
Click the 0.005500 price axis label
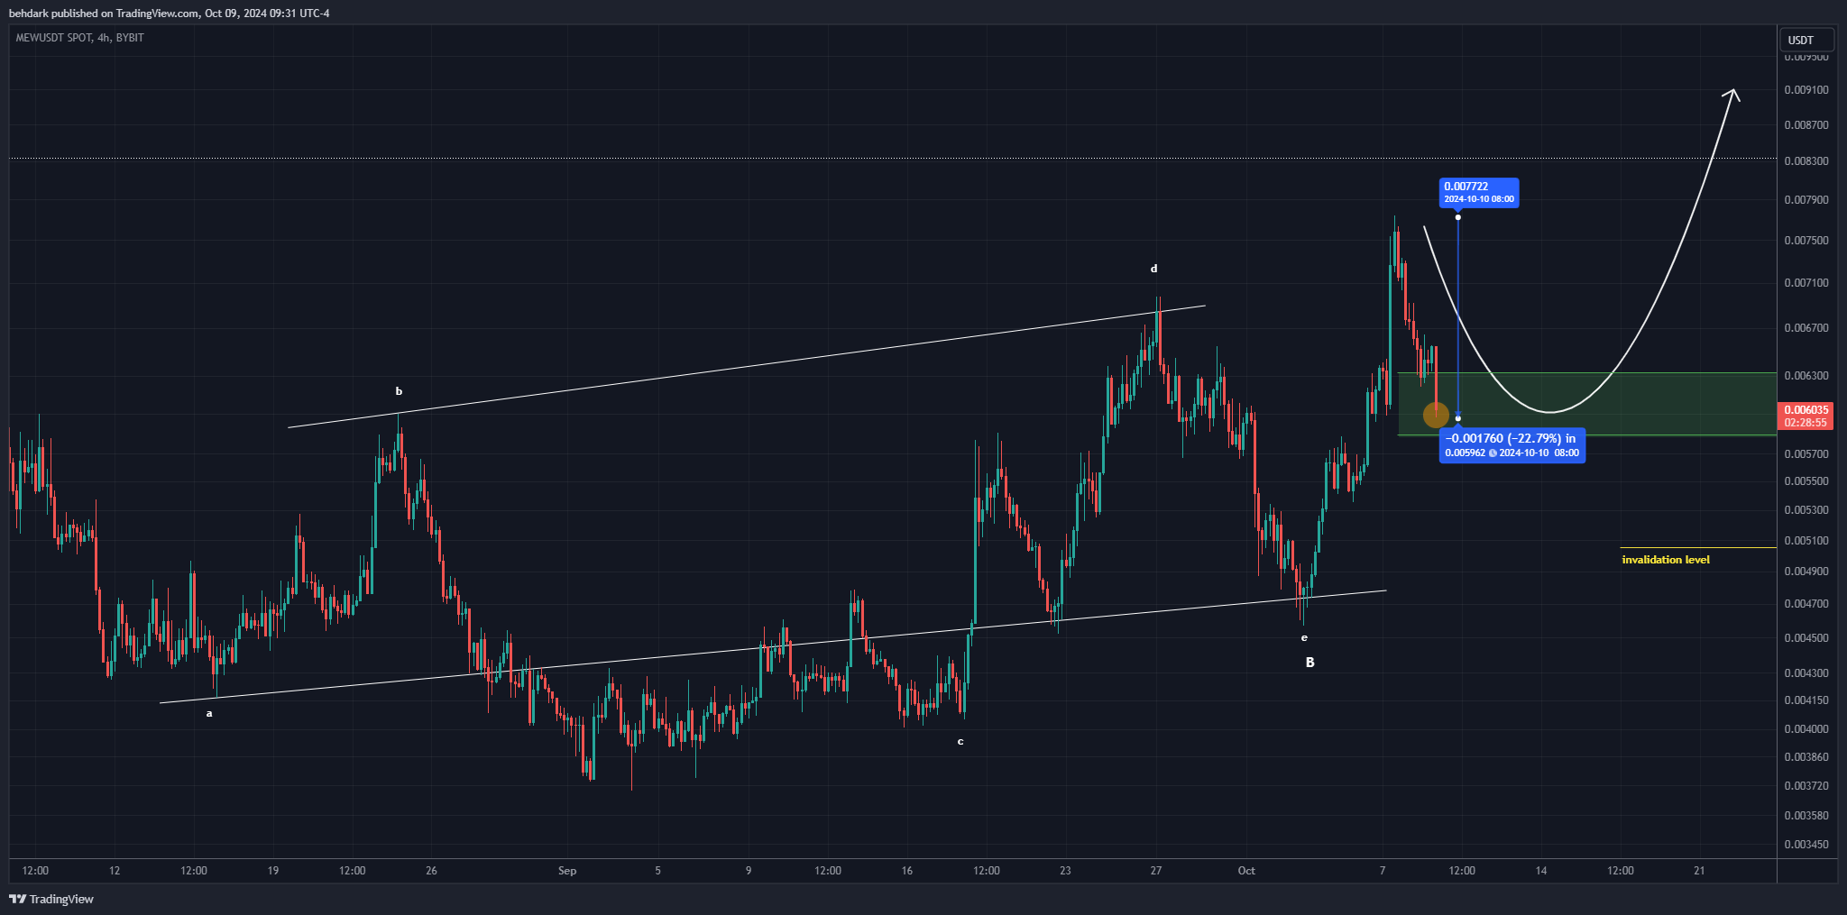(x=1806, y=480)
